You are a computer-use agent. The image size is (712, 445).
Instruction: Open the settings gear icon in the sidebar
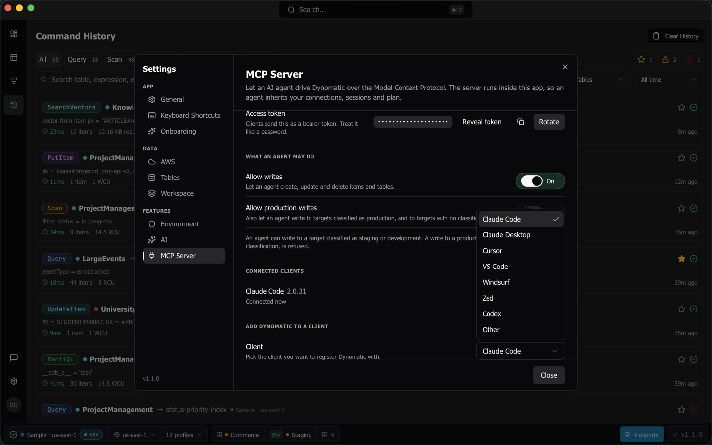(14, 381)
